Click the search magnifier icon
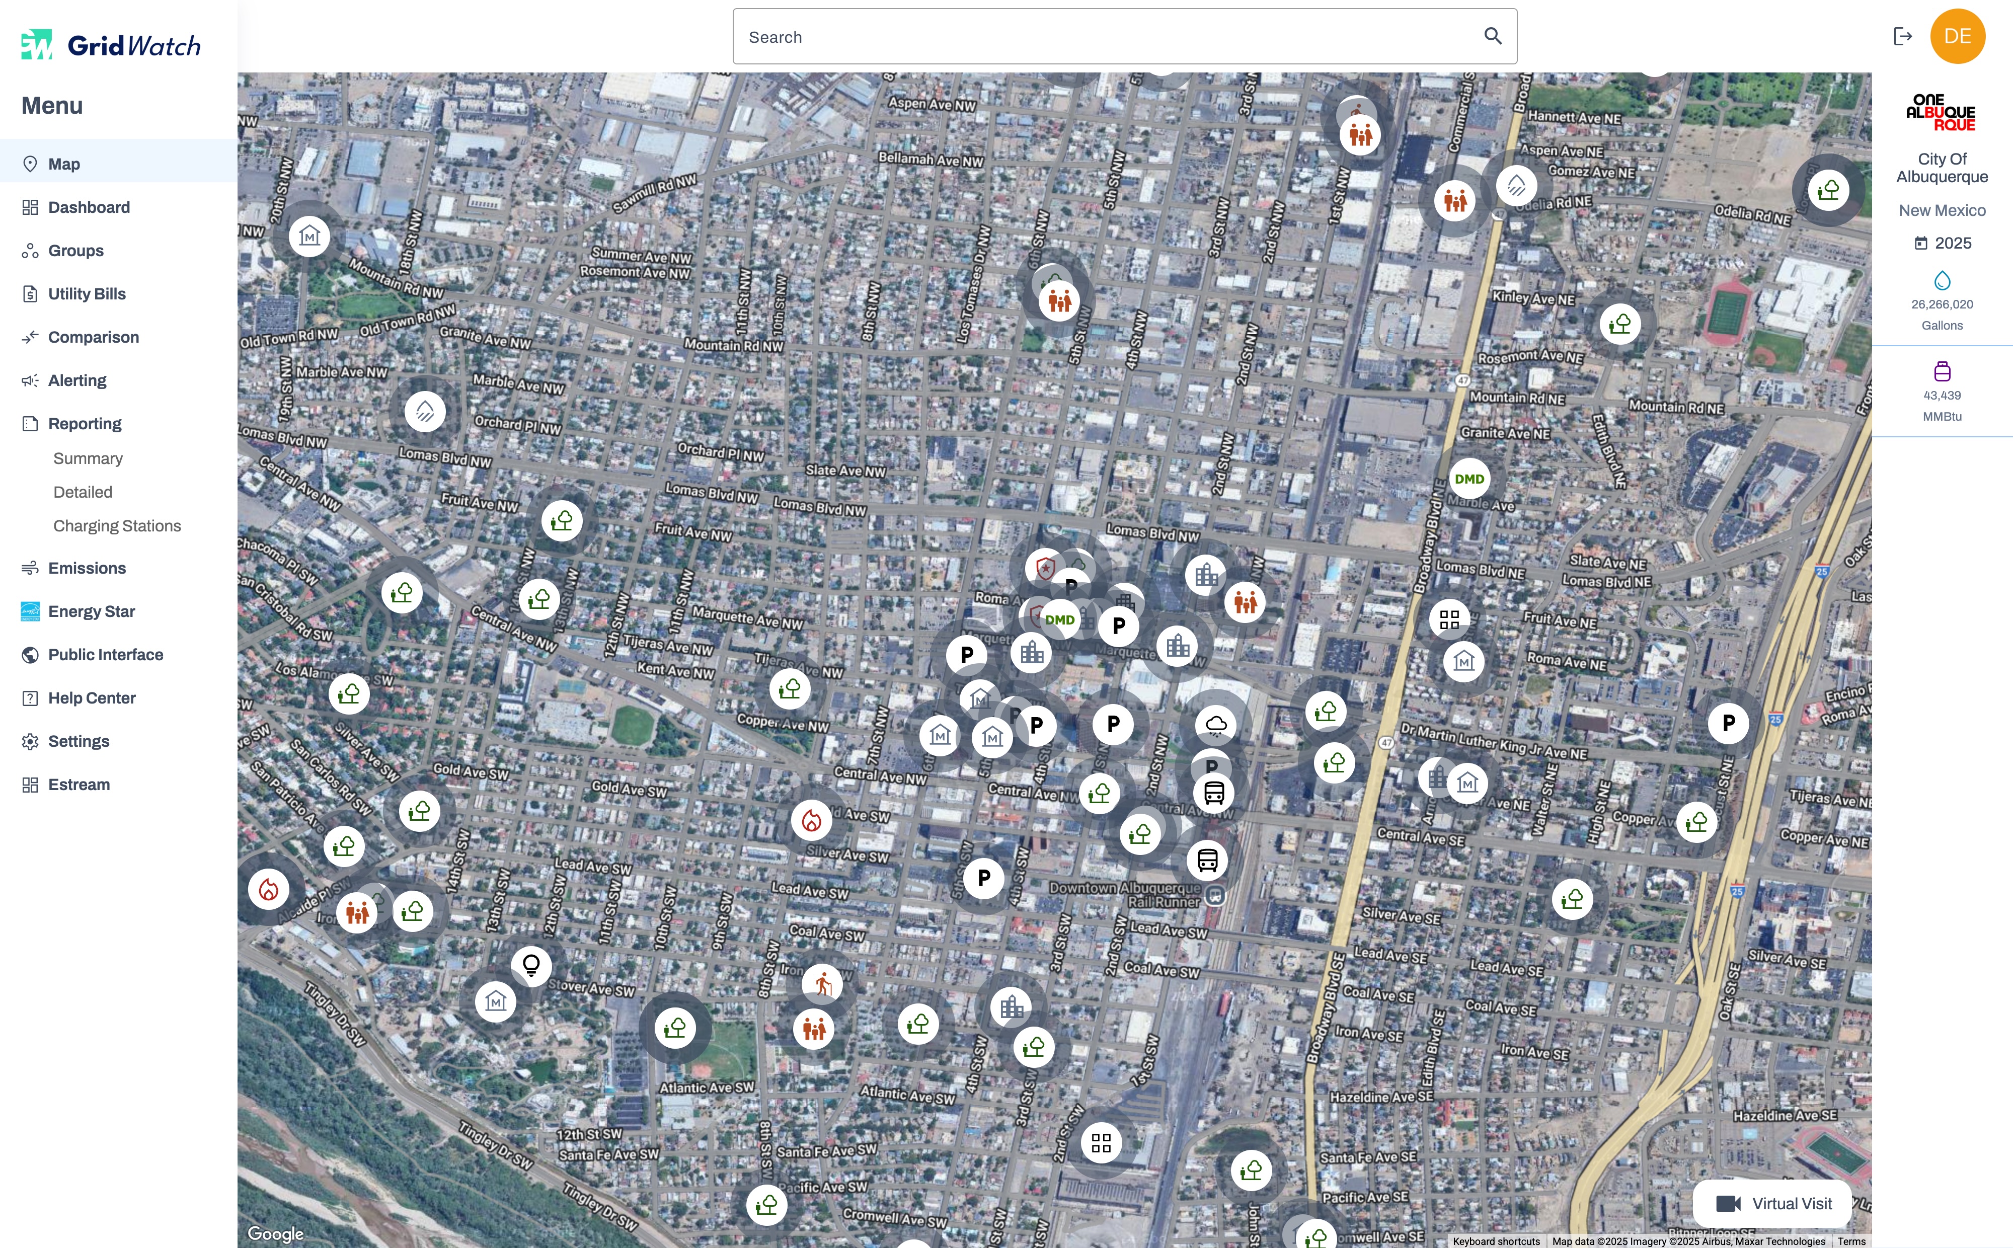The height and width of the screenshot is (1248, 2013). coord(1492,36)
